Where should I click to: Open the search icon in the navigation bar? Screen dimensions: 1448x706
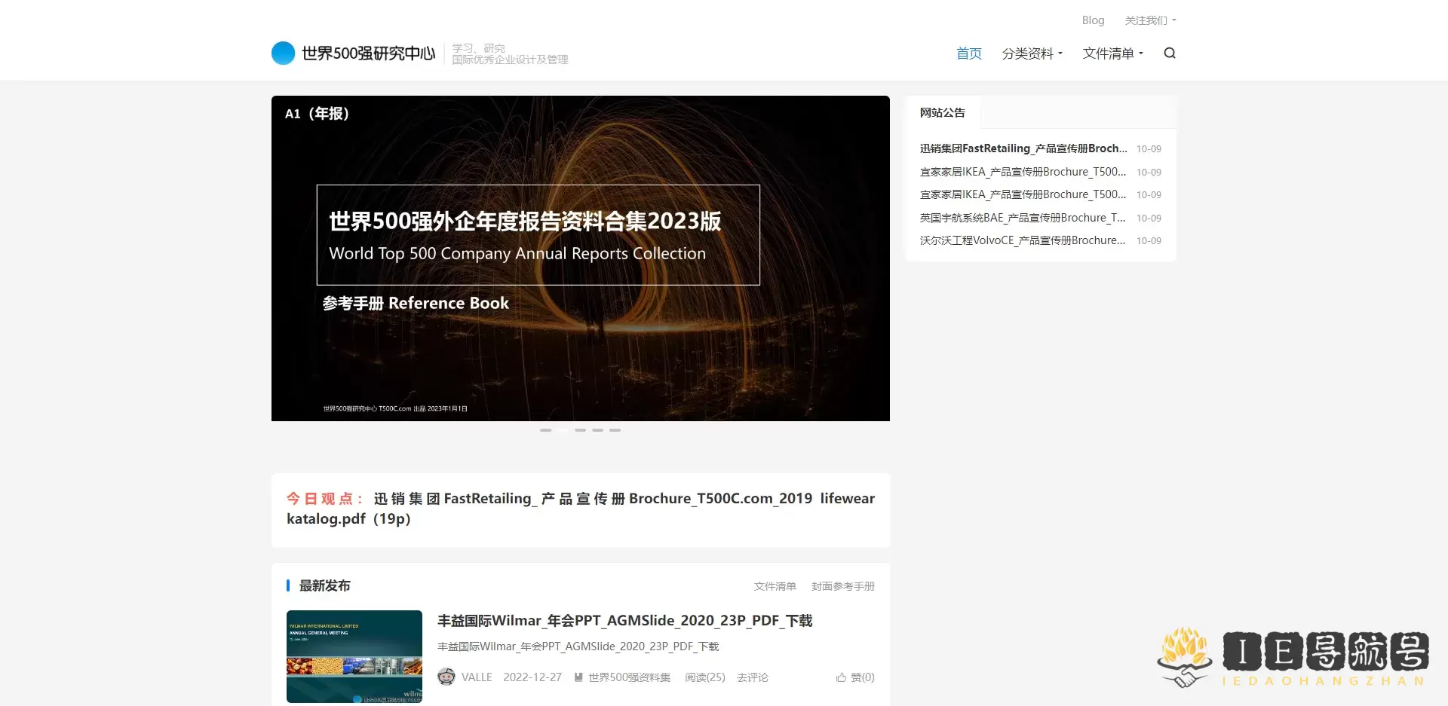click(x=1169, y=53)
